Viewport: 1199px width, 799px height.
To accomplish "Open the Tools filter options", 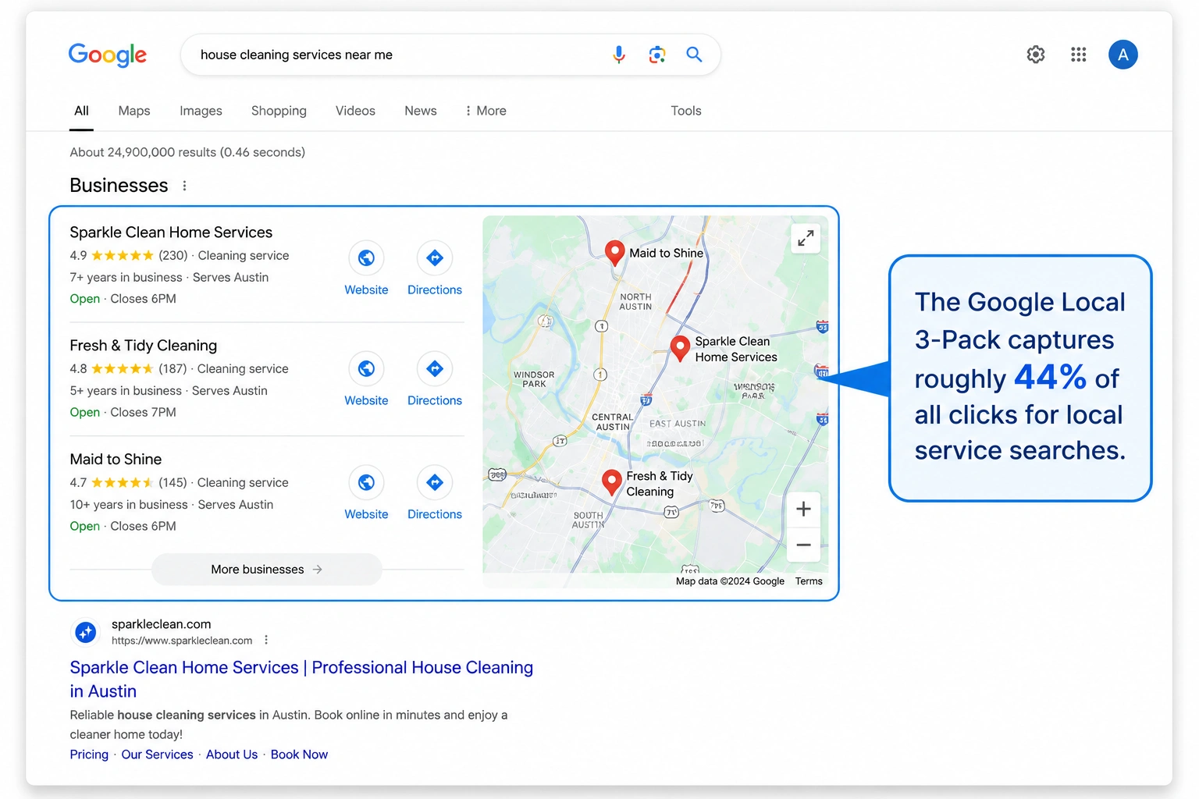I will (x=686, y=111).
